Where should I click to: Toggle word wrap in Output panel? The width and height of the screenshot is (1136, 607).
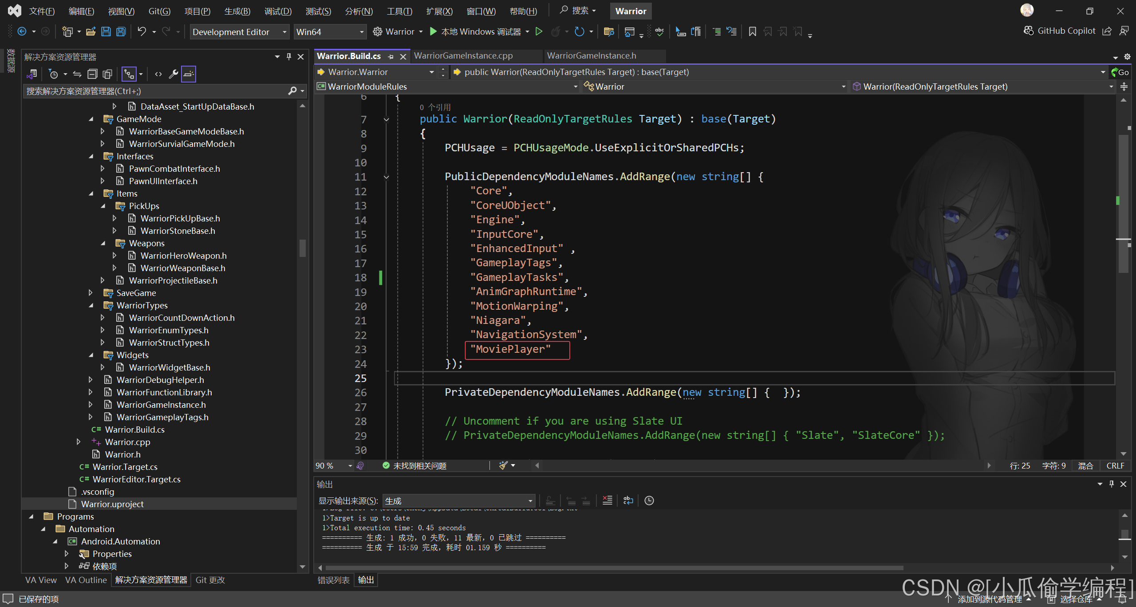[628, 501]
